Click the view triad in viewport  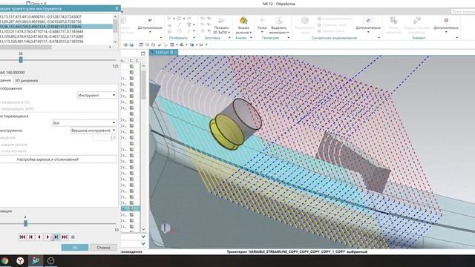tap(166, 228)
